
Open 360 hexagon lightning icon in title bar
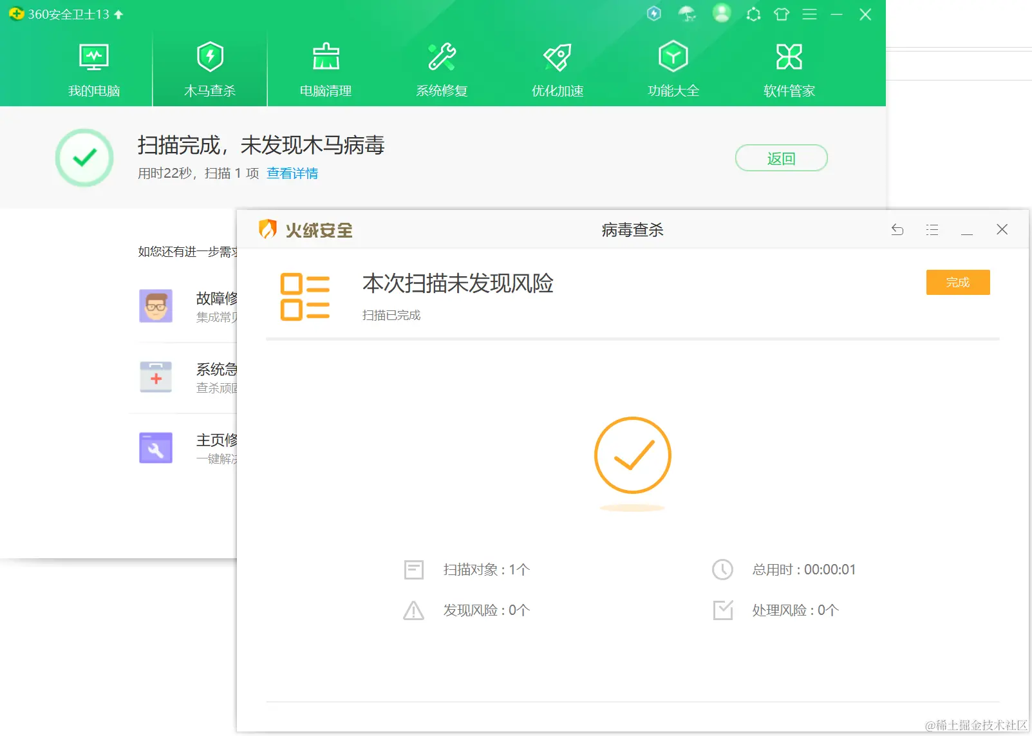coord(654,14)
